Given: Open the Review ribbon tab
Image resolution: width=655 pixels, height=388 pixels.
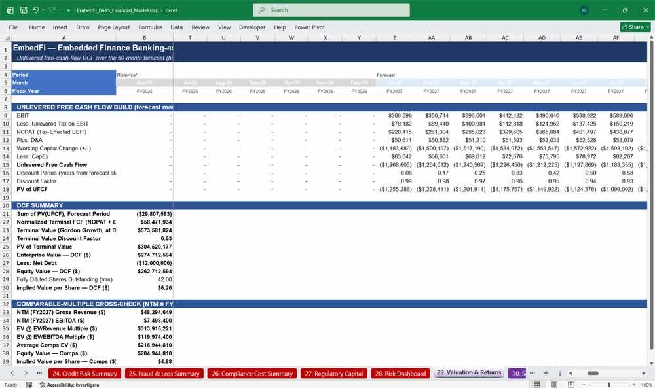Looking at the screenshot, I should coord(200,27).
